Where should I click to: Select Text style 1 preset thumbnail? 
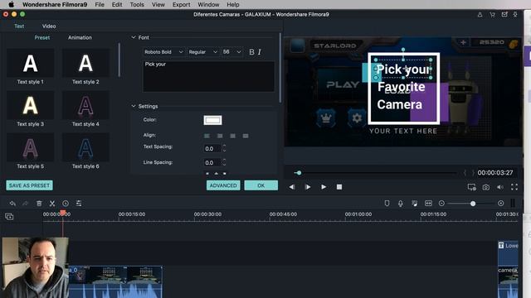tap(30, 63)
